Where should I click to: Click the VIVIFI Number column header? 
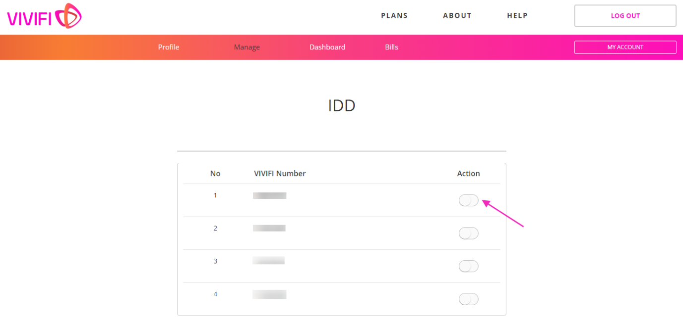click(x=280, y=174)
